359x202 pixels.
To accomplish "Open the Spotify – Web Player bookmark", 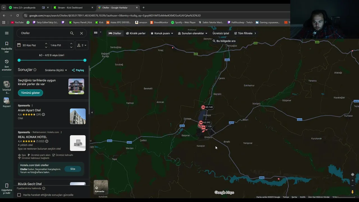I will [183, 22].
